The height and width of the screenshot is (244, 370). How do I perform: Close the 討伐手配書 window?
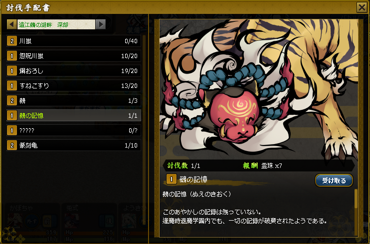coord(362,7)
